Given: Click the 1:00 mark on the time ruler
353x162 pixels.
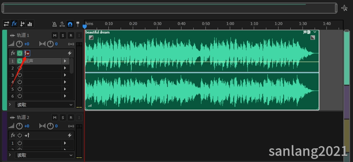Looking at the screenshot, I should coord(230,23).
